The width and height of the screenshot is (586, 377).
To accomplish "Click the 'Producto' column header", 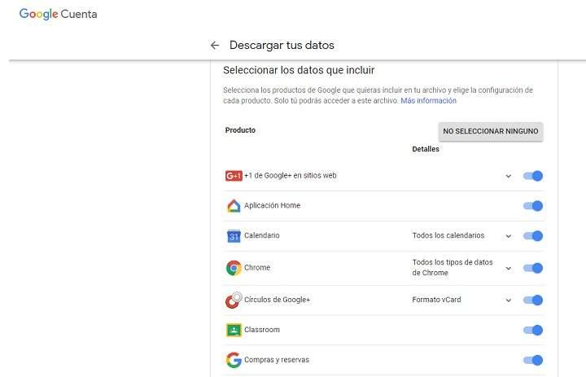I will pos(240,130).
